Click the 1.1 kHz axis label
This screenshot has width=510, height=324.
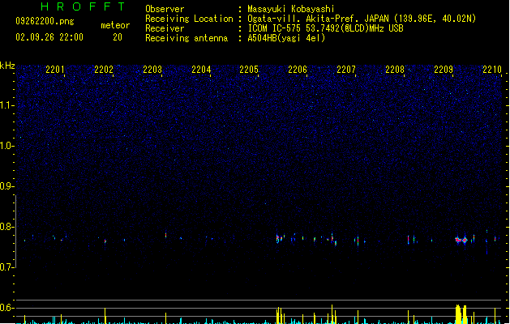6,105
